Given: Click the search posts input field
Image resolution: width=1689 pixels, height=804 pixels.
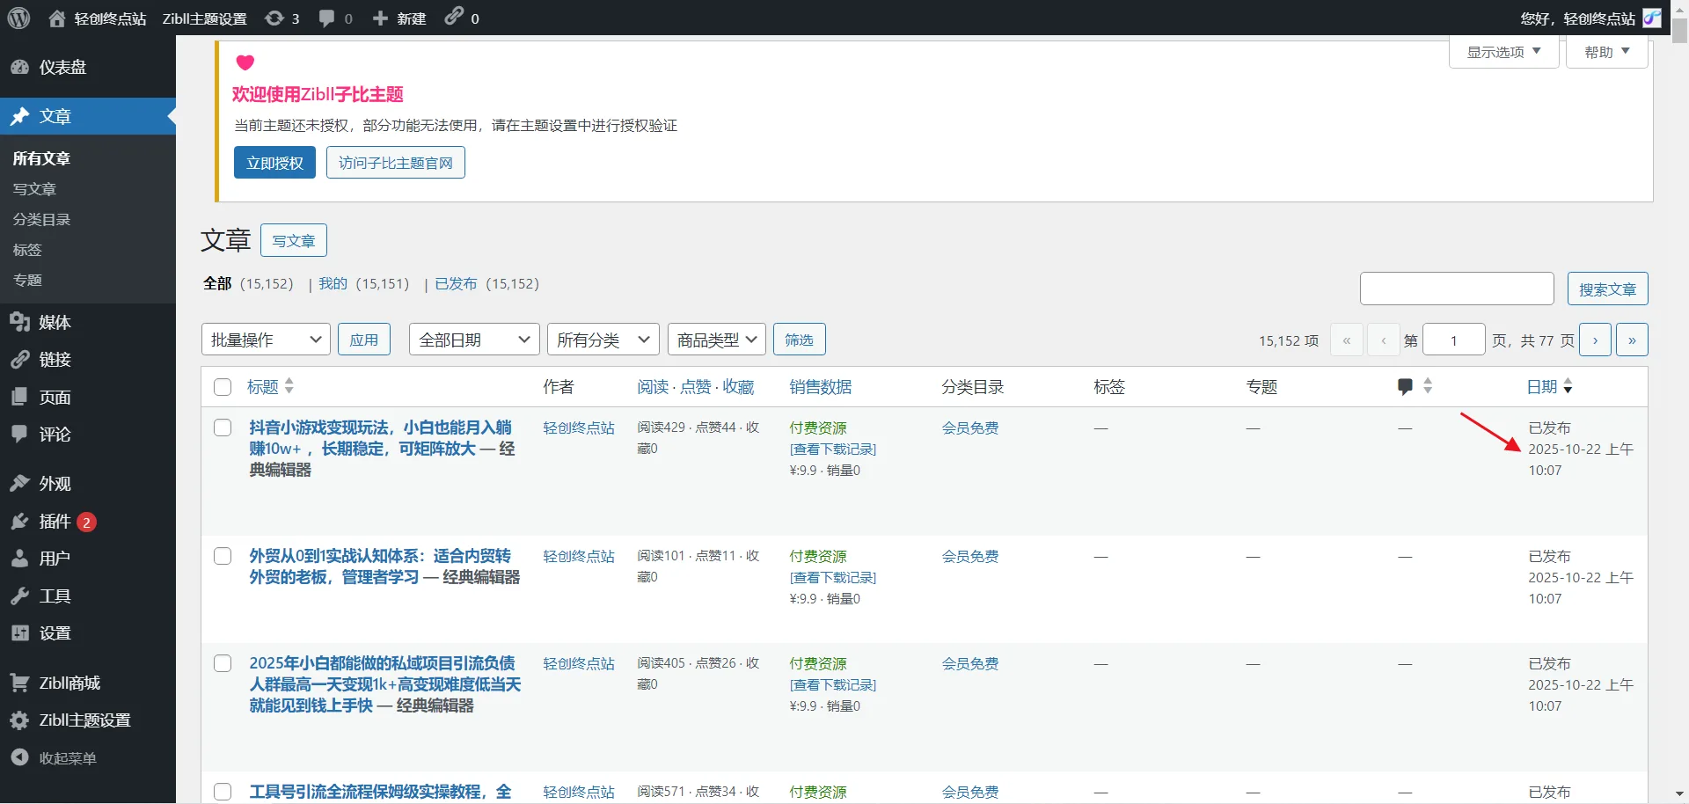Looking at the screenshot, I should 1457,289.
